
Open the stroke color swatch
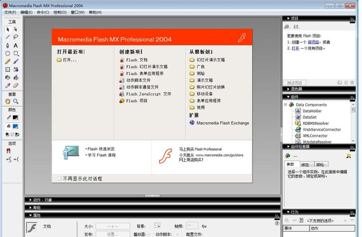16,118
